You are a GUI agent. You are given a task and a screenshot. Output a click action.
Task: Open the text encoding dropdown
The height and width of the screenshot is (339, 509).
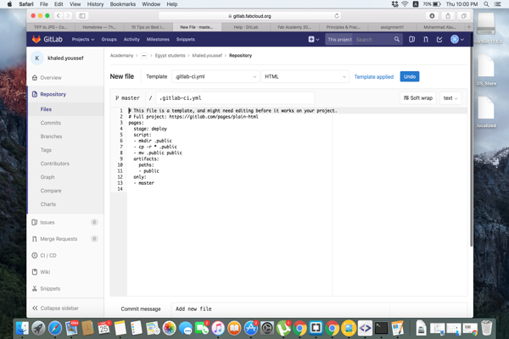[x=450, y=98]
